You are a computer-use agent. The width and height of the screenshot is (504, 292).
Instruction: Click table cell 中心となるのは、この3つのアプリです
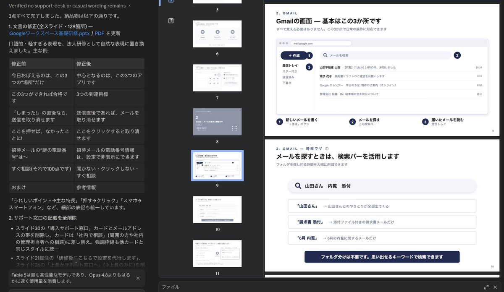pos(109,79)
